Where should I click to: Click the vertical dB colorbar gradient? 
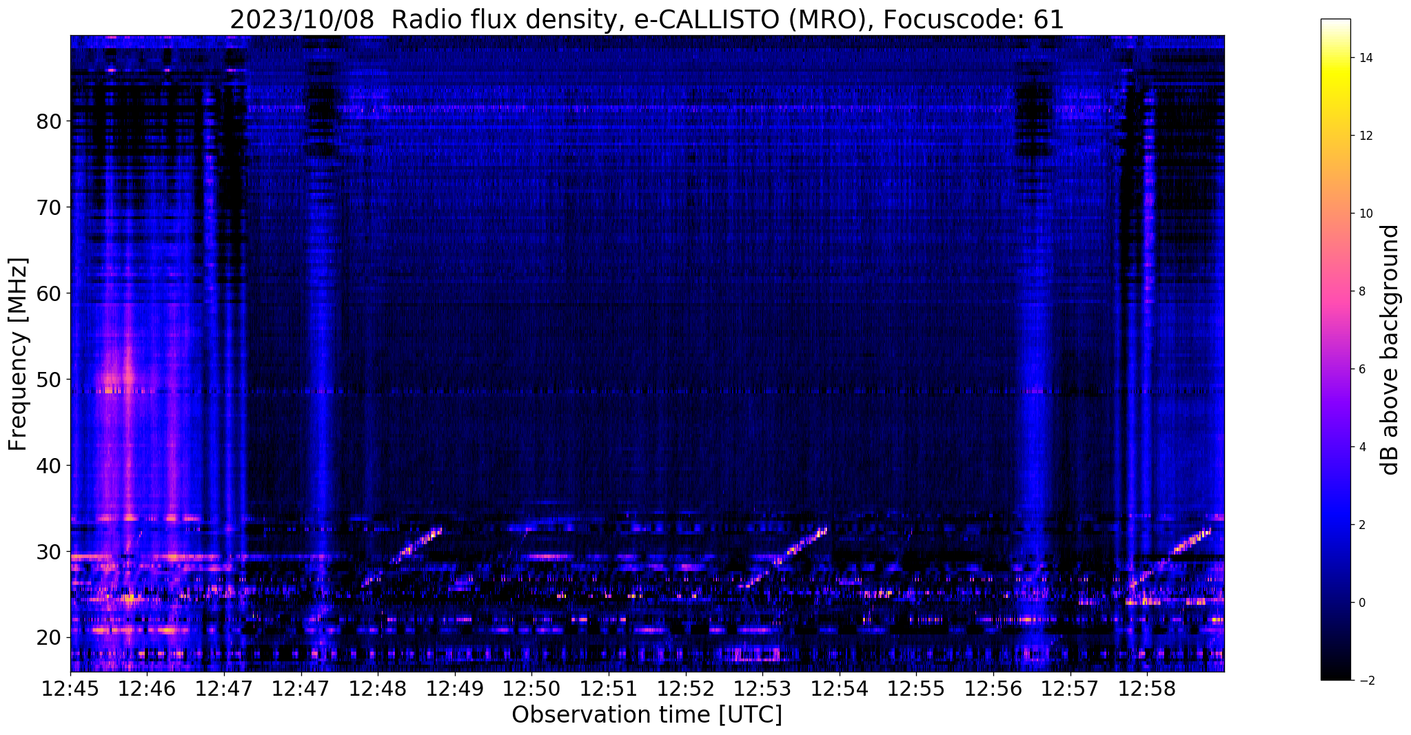[x=1335, y=350]
